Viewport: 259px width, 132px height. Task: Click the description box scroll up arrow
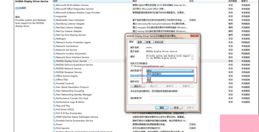click(x=192, y=56)
